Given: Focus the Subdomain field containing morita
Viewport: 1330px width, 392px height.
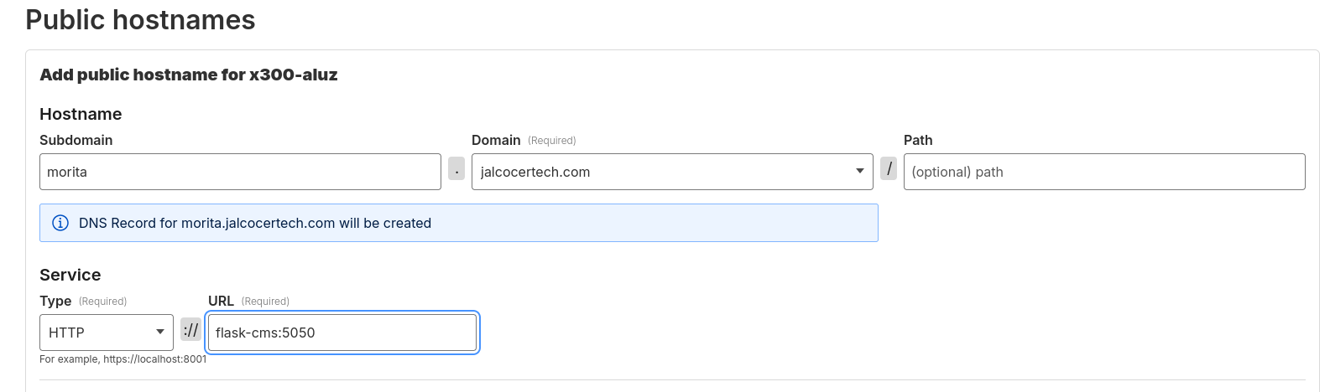Looking at the screenshot, I should point(240,172).
